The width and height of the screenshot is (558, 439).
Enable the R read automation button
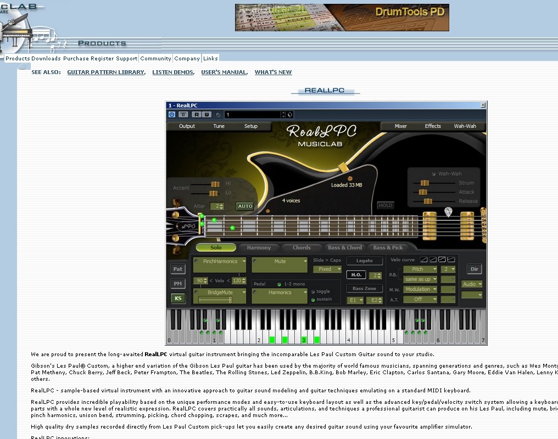point(197,115)
